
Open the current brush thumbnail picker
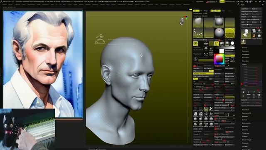(x=198, y=22)
